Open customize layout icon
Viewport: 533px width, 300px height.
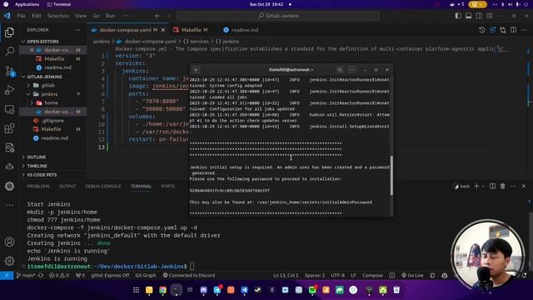click(x=490, y=16)
